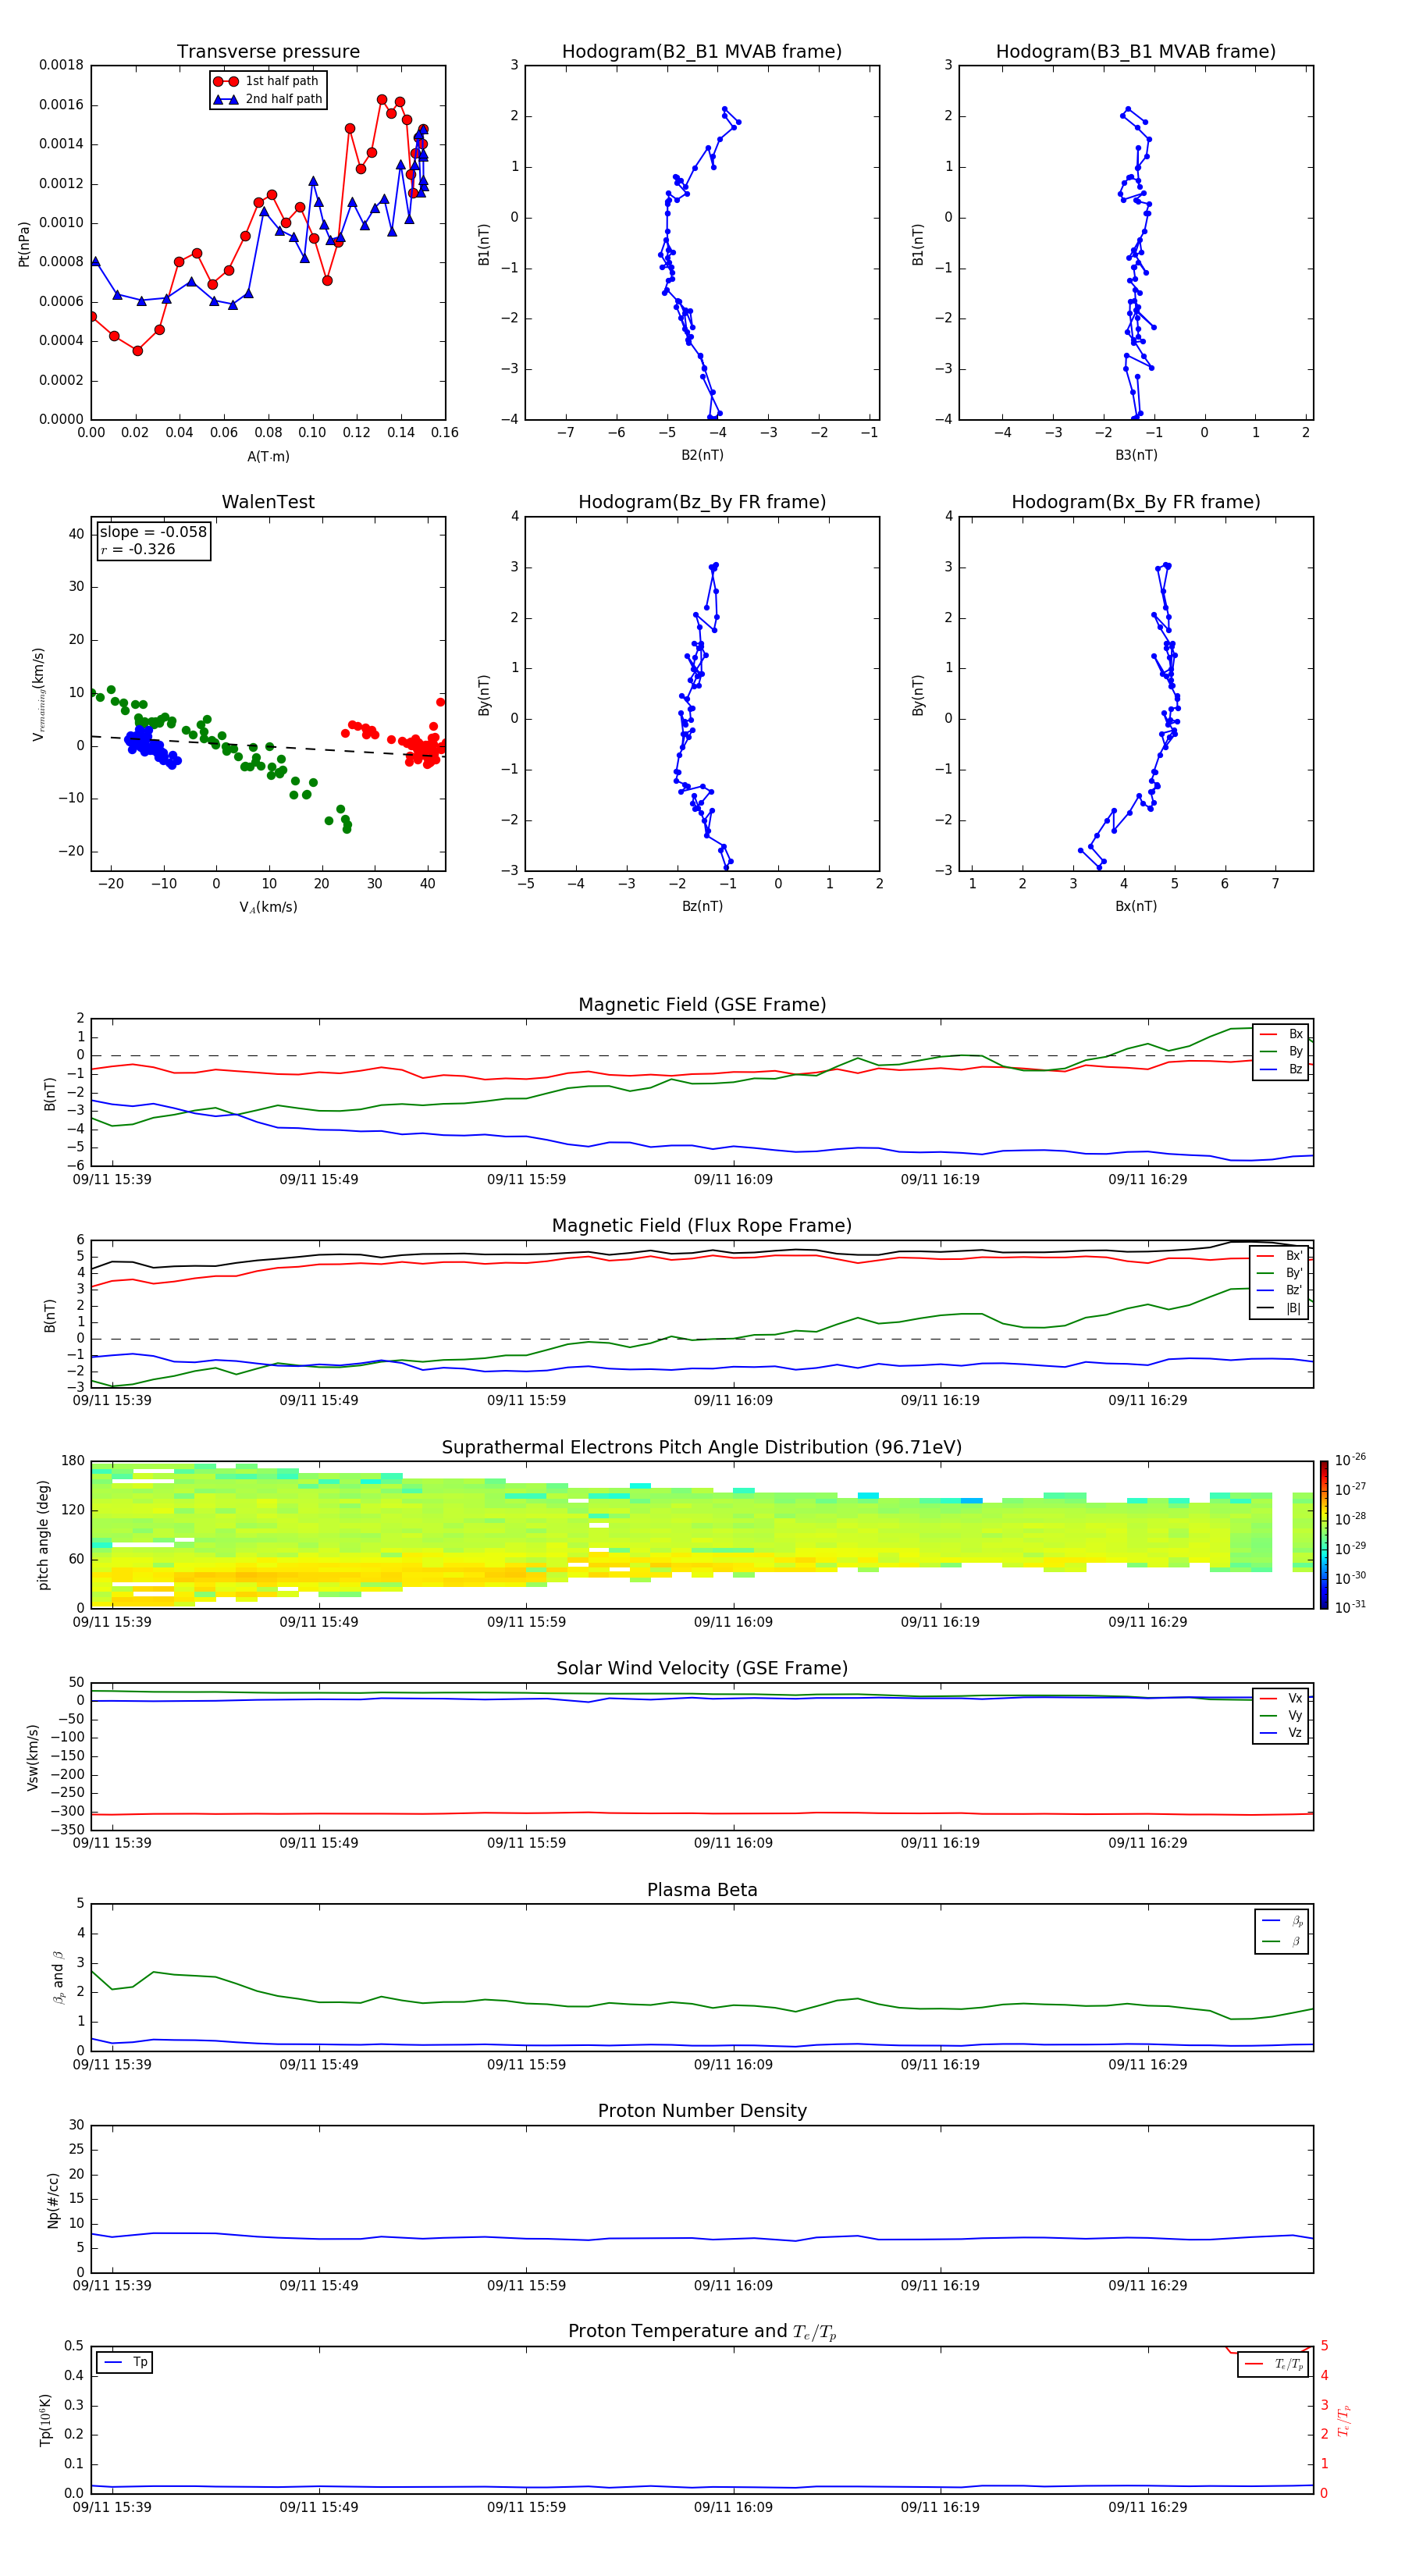This screenshot has height=2576, width=1405.
Task: Click the "r = -0.326" annotation
Action: (x=138, y=549)
